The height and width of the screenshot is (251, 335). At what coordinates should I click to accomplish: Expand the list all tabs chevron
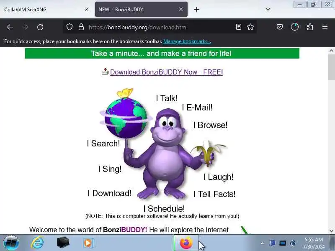268,9
